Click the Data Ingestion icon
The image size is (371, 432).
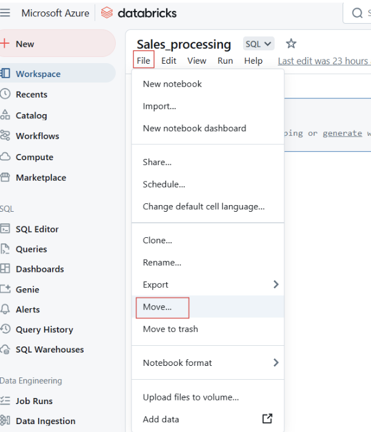pos(5,420)
